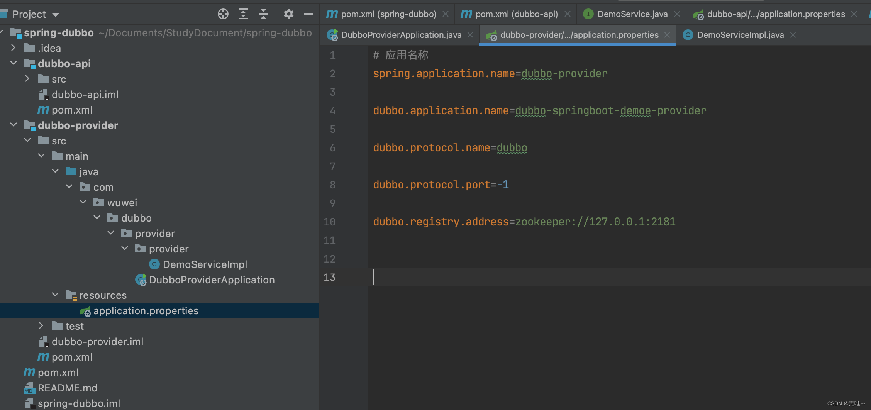871x410 pixels.
Task: Close DemoService.java tab
Action: 677,14
